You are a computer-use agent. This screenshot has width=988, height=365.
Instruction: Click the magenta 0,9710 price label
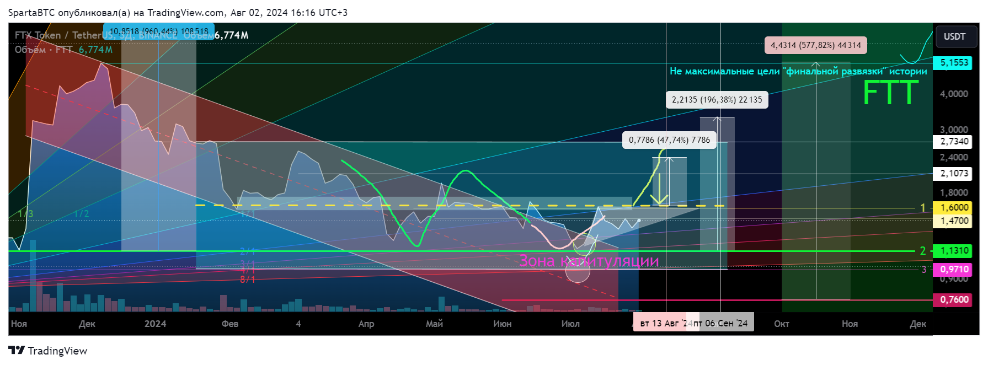coord(952,270)
